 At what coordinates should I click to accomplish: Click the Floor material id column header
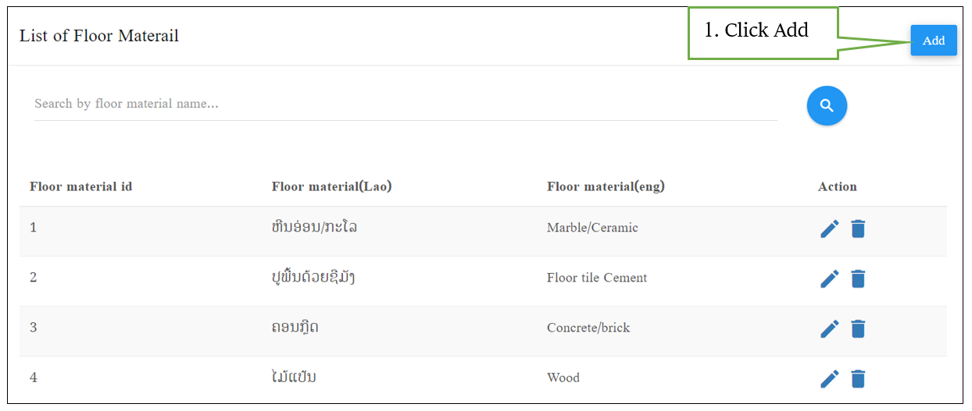(x=80, y=186)
